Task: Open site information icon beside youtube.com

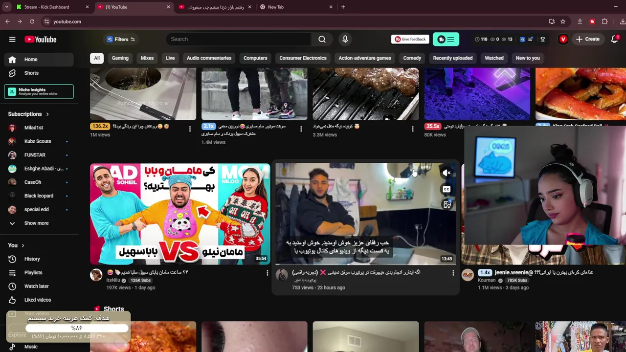Action: [46, 22]
